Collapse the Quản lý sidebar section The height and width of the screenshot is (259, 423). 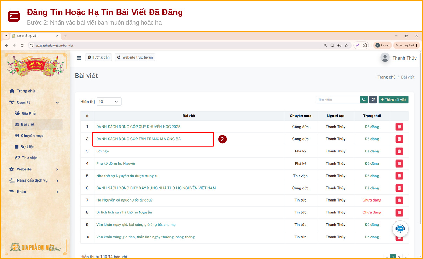(34, 102)
